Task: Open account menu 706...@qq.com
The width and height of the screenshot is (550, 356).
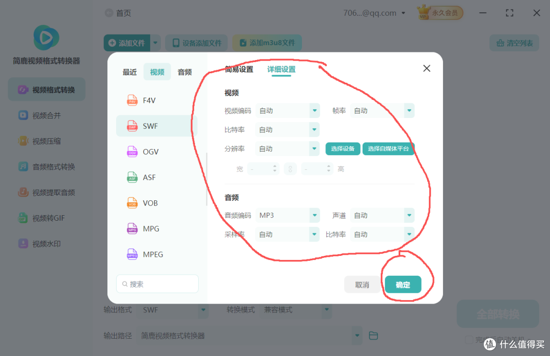Action: [x=374, y=13]
